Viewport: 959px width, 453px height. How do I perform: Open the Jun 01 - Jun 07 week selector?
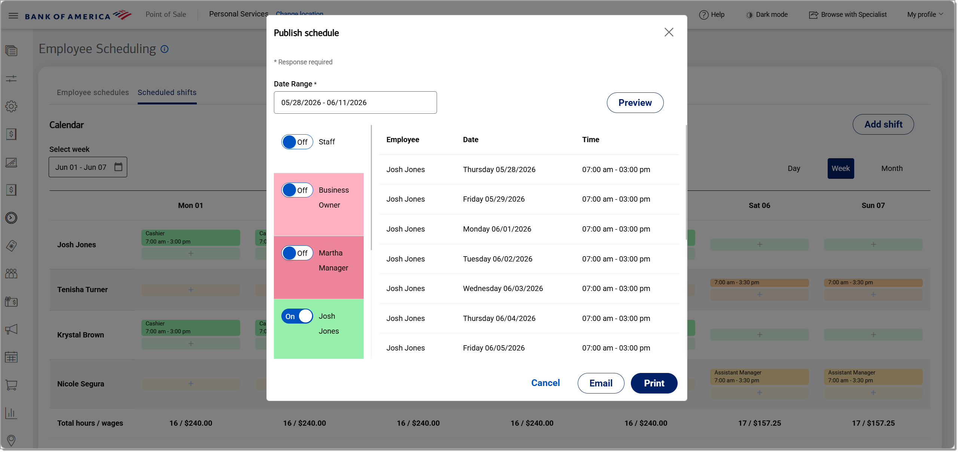88,167
